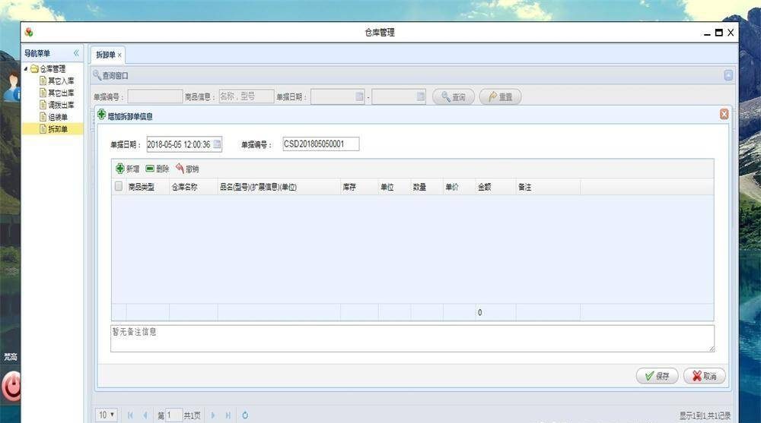Click the 单价 column header
The width and height of the screenshot is (761, 423).
click(459, 187)
